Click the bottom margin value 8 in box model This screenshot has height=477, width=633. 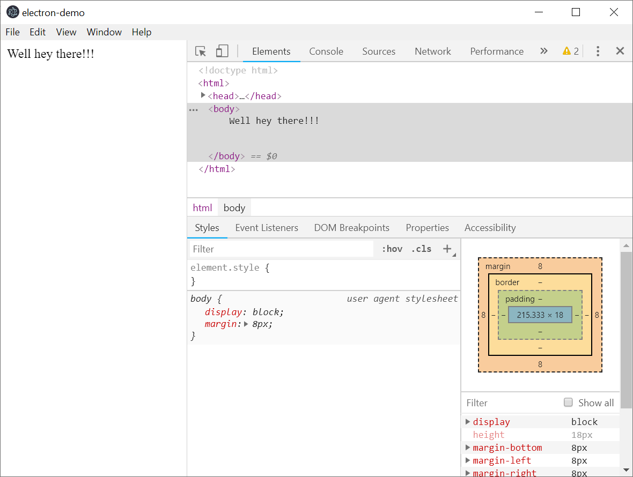(540, 364)
